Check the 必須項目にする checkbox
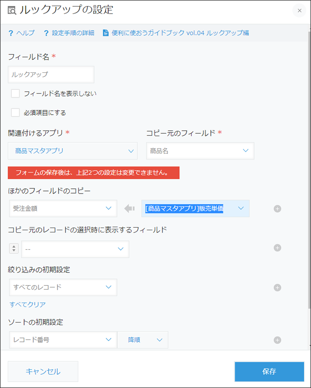The width and height of the screenshot is (311, 388). (x=15, y=113)
